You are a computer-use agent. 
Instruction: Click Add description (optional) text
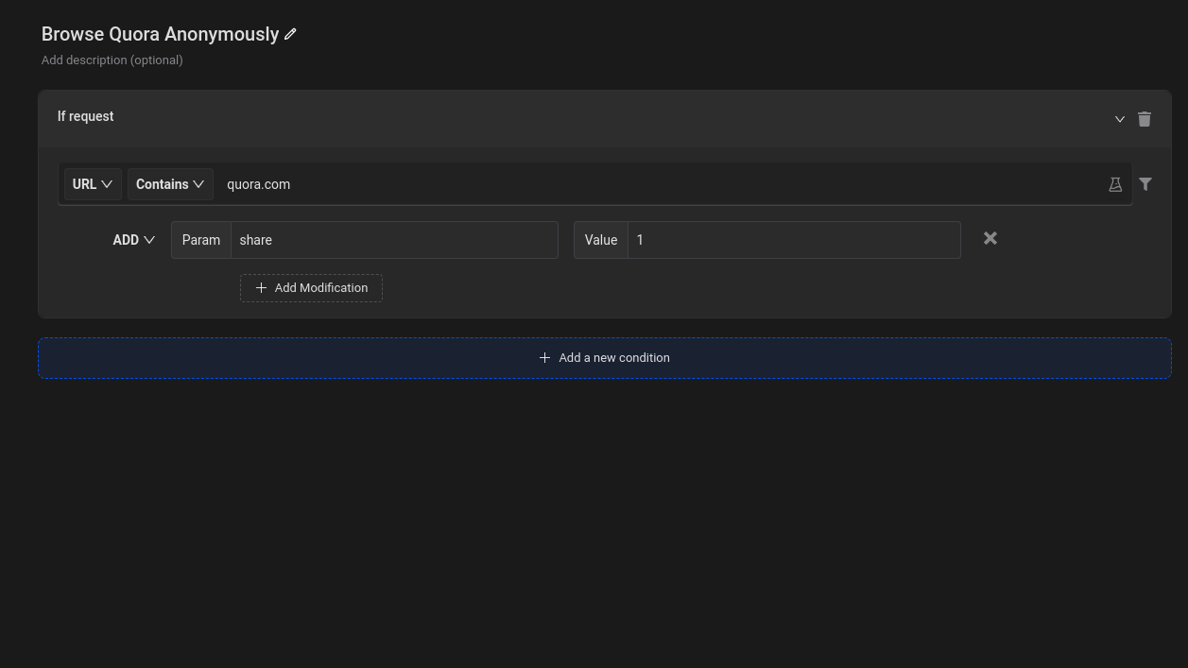point(112,60)
